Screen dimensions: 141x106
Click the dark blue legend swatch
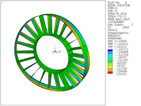pos(110,50)
